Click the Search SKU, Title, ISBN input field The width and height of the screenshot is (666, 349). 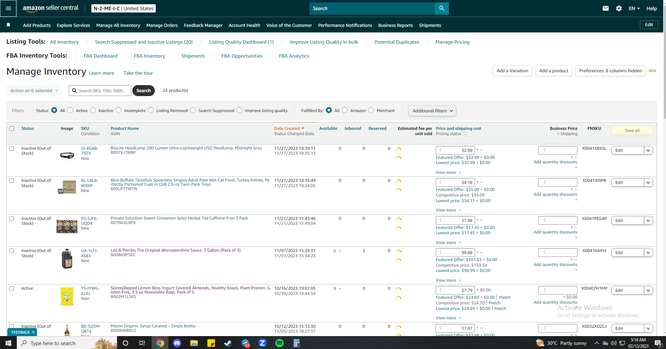pos(100,90)
